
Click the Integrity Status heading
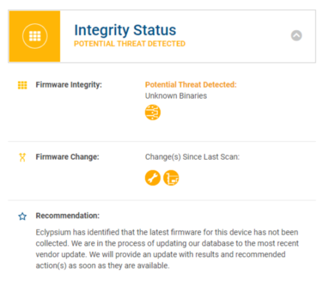(x=125, y=30)
